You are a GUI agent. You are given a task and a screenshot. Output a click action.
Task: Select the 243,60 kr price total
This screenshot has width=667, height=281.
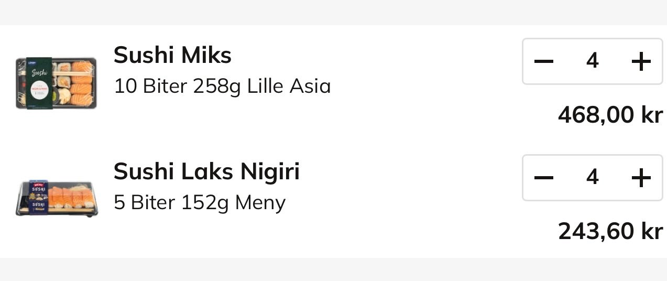coord(610,231)
